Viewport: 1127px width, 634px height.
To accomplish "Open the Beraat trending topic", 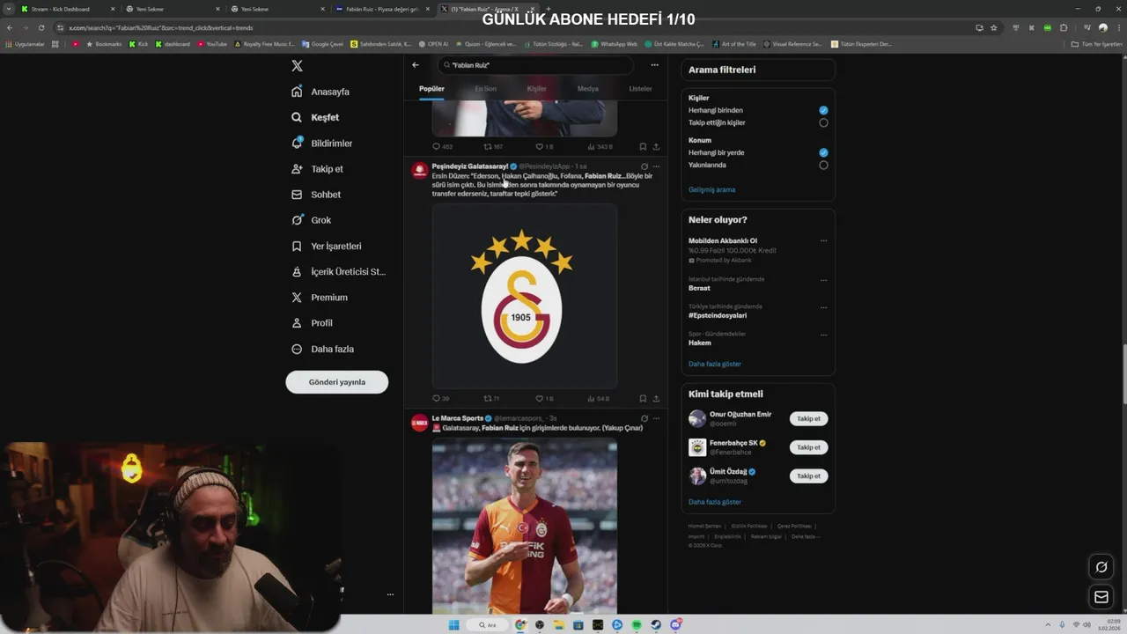I will tap(699, 288).
